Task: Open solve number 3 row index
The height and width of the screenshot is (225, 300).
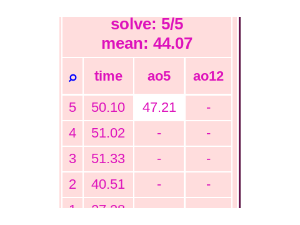Action: coord(72,159)
